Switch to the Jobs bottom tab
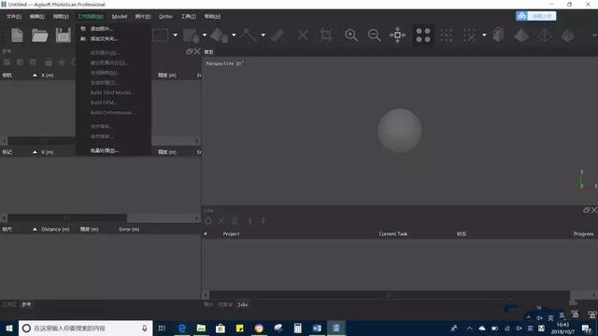 pyautogui.click(x=243, y=304)
